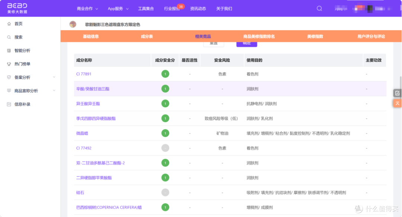The width and height of the screenshot is (402, 217).
Task: Click the 38 notification badge on 行业报告
Action: tap(181, 7)
